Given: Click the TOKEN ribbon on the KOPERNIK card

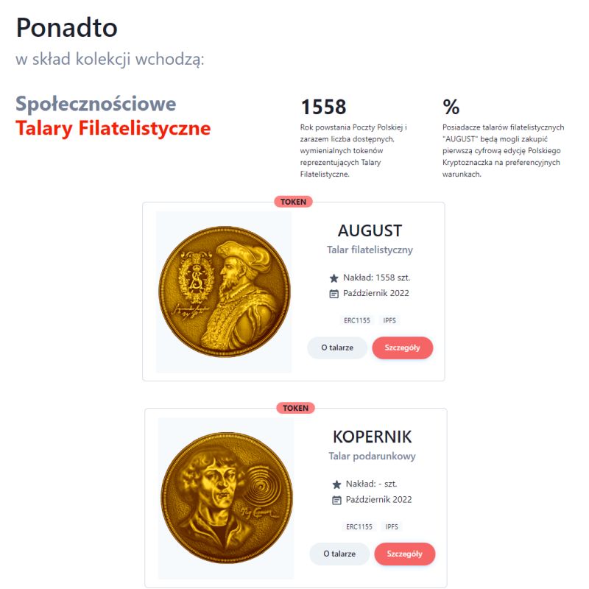Looking at the screenshot, I should click(294, 406).
